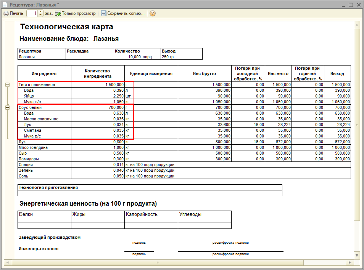Increase the number of copies with up arrow
Screen dimensions: 364x270
[x=41, y=12]
